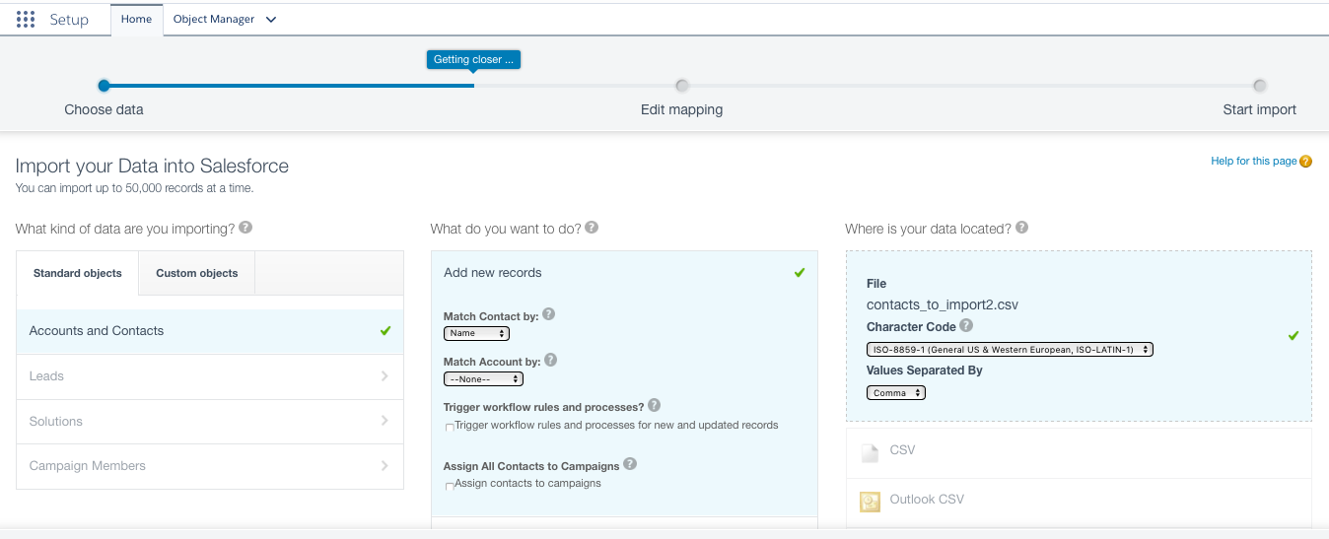Switch to Custom objects tab
The height and width of the screenshot is (539, 1329).
(197, 273)
